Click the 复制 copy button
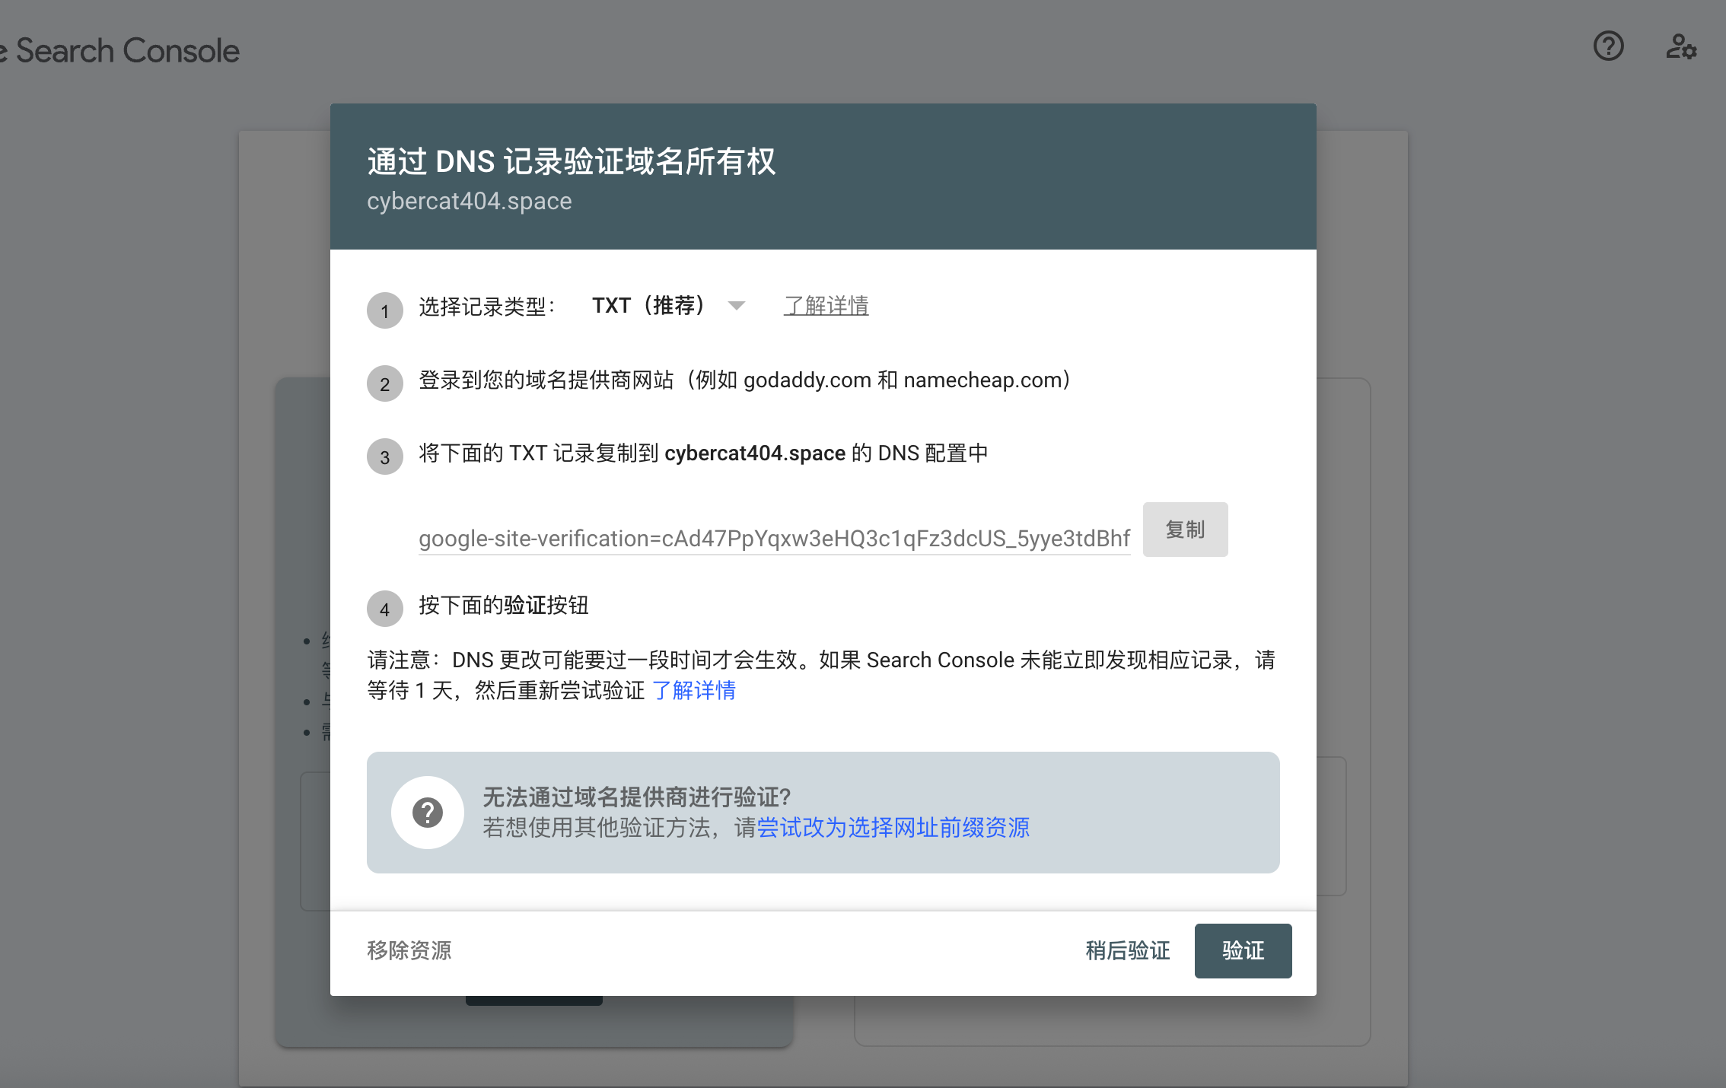The image size is (1726, 1088). pyautogui.click(x=1185, y=530)
